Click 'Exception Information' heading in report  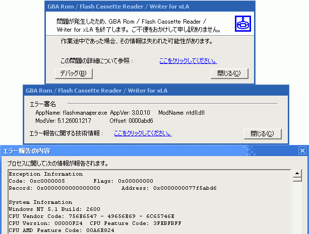point(46,174)
